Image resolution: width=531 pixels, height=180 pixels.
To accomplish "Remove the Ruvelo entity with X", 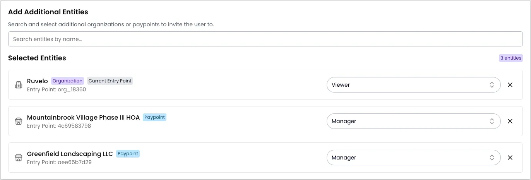I will tap(510, 85).
